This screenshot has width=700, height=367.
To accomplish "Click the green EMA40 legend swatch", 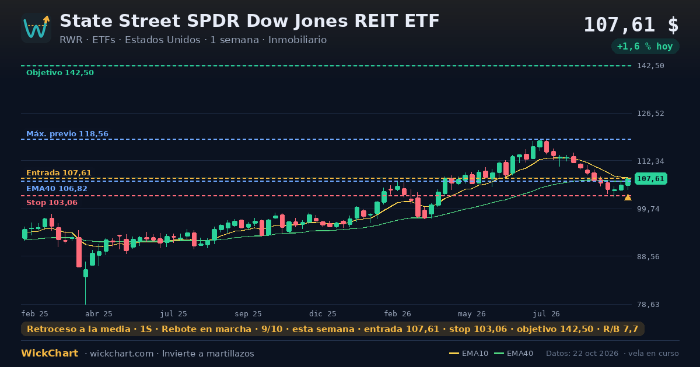I will click(x=499, y=354).
